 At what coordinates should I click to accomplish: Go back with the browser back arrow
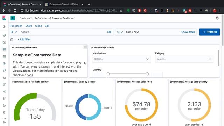pos(4,10)
